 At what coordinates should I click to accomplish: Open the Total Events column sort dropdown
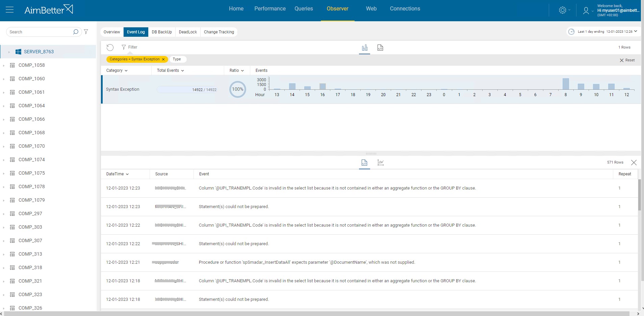pos(182,70)
